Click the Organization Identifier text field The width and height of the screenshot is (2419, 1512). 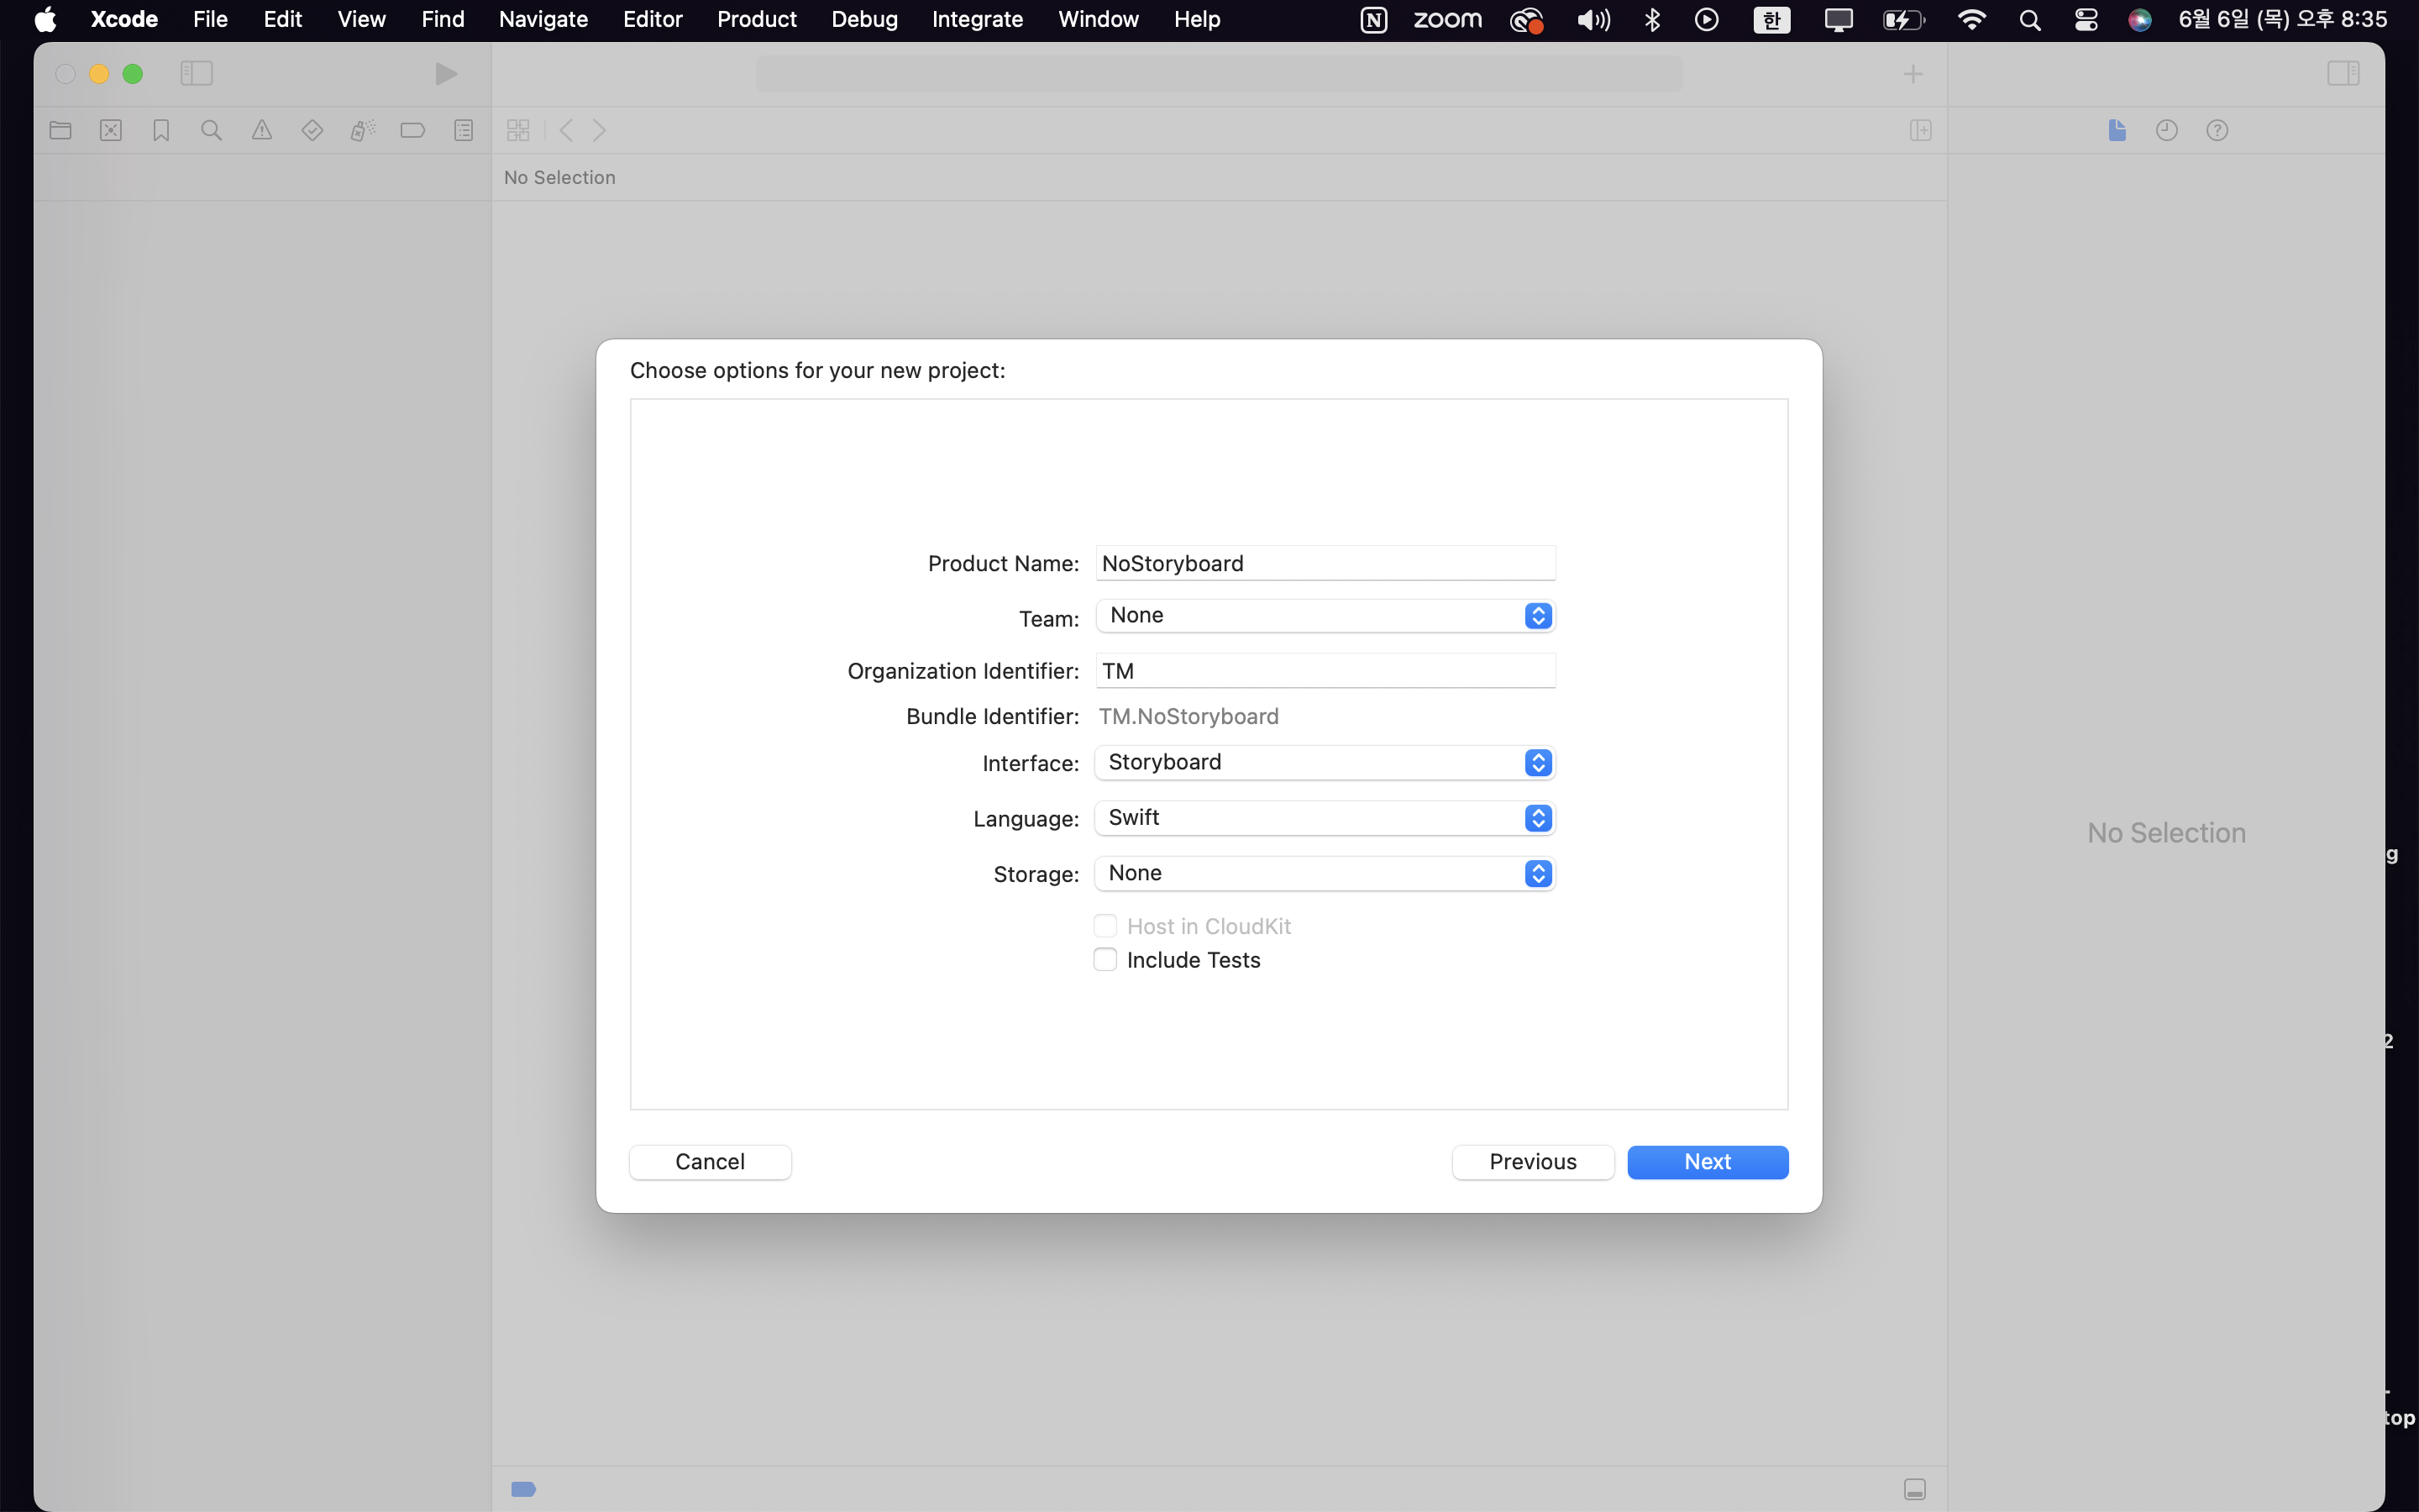[x=1325, y=671]
